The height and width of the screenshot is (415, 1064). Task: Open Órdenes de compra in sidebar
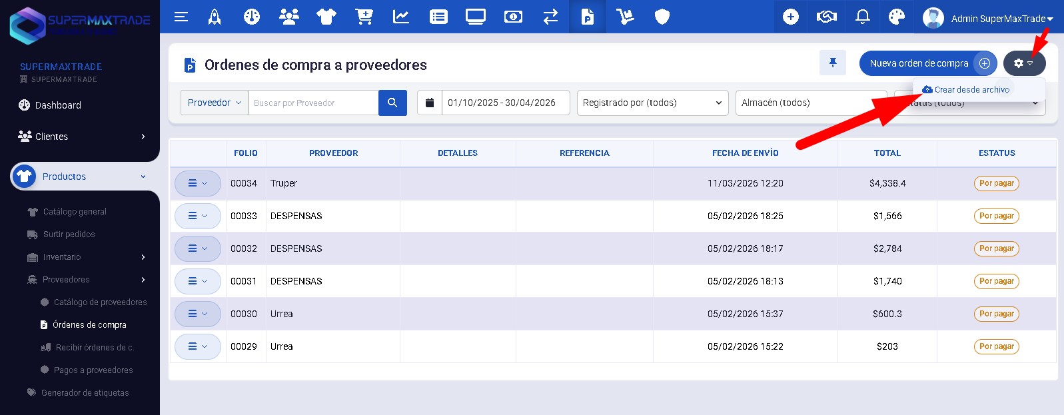click(89, 325)
